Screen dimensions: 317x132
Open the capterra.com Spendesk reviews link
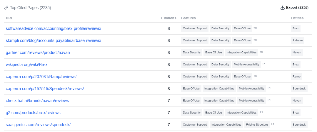tap(45, 89)
